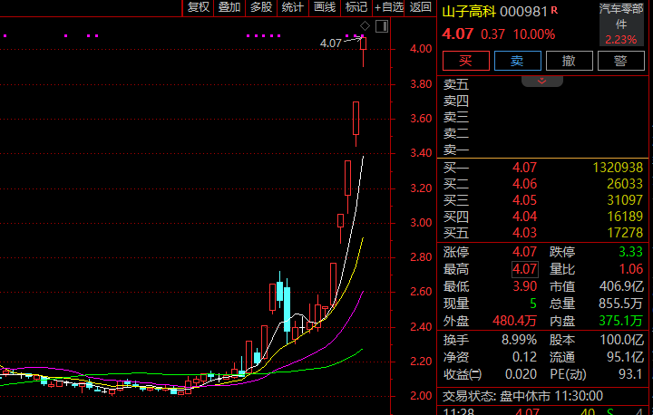This screenshot has width=653, height=415.
Task: Expand the order book with the red chevron
Action: [x=543, y=81]
